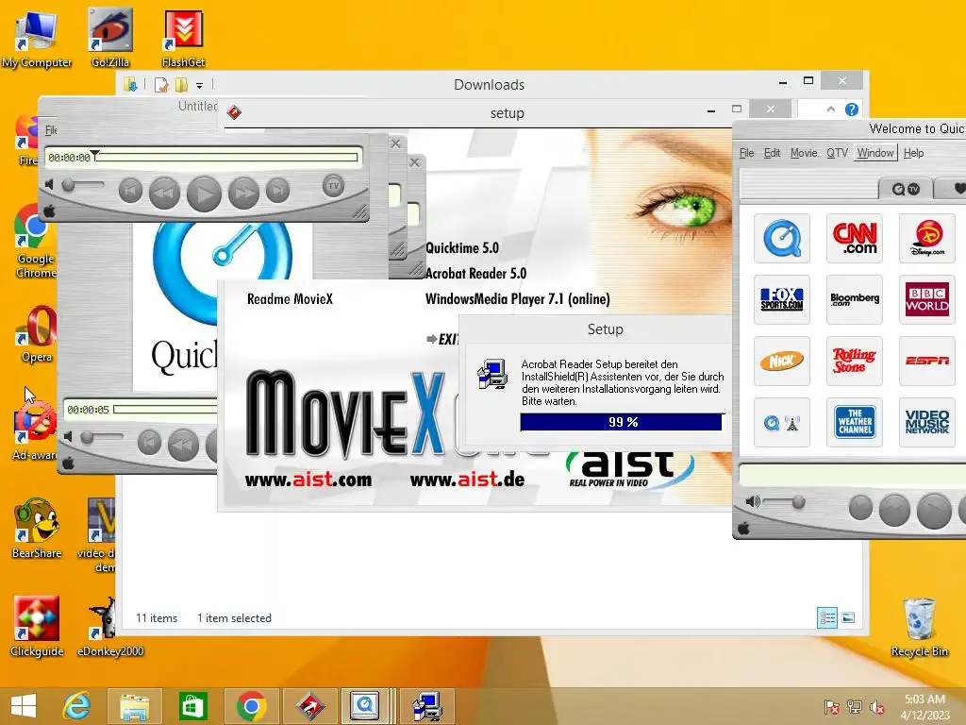Open the Bloomberg channel
The height and width of the screenshot is (725, 966).
coord(855,299)
